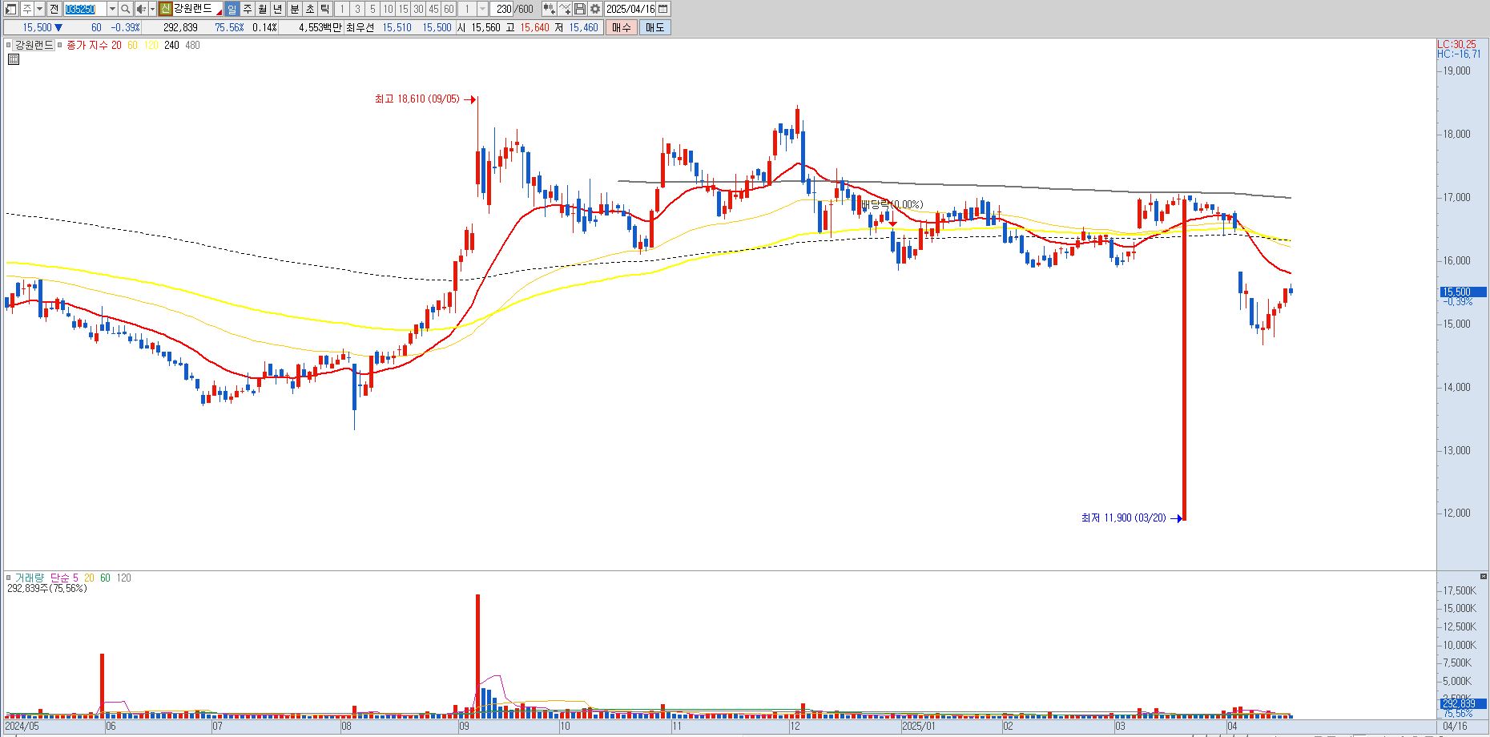Viewport: 1490px width, 737px height.
Task: Click the 전 button
Action: click(54, 9)
